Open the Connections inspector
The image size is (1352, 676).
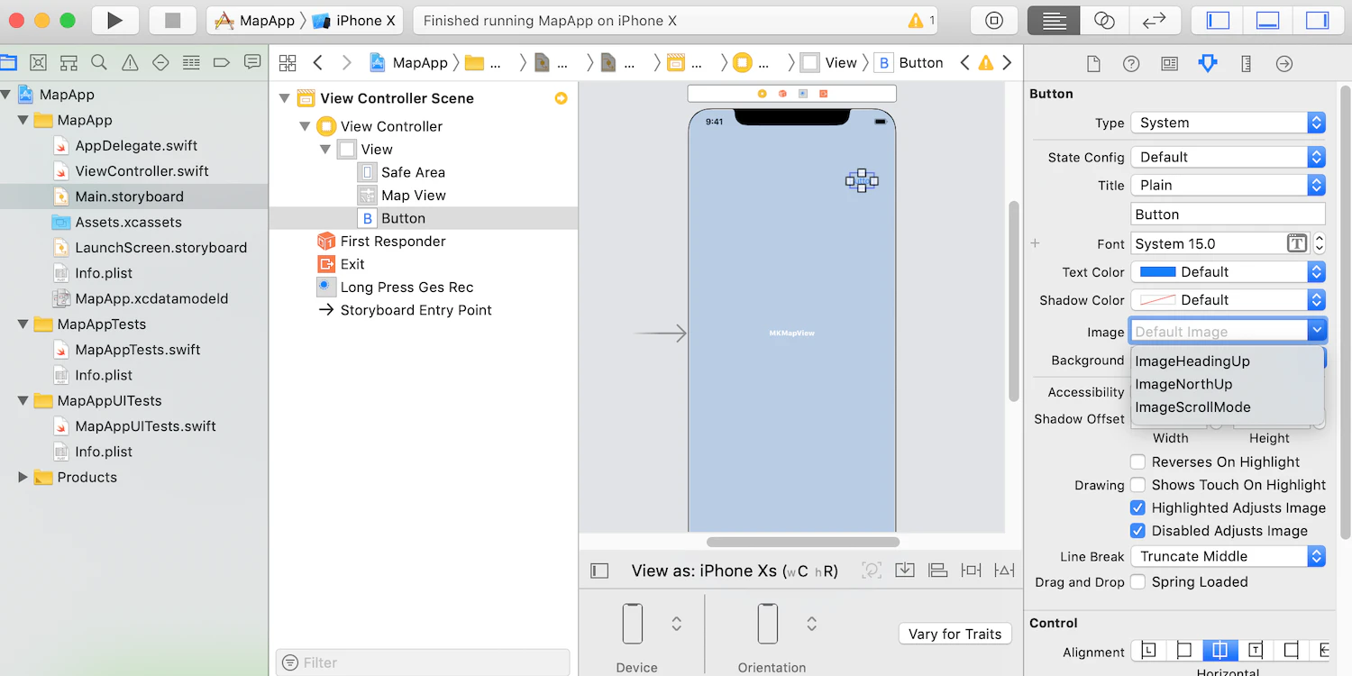click(1284, 63)
